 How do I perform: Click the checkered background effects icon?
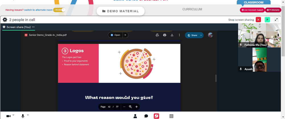click(171, 116)
